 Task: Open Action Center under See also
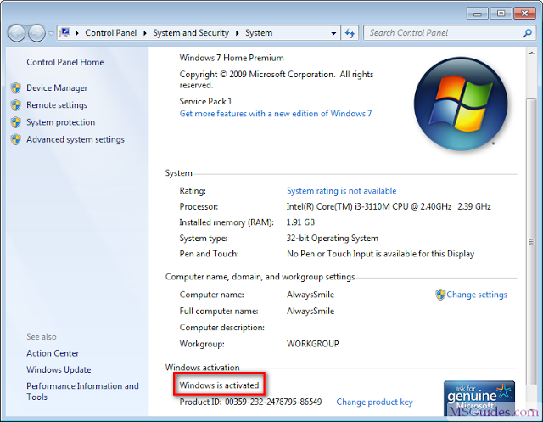(53, 353)
